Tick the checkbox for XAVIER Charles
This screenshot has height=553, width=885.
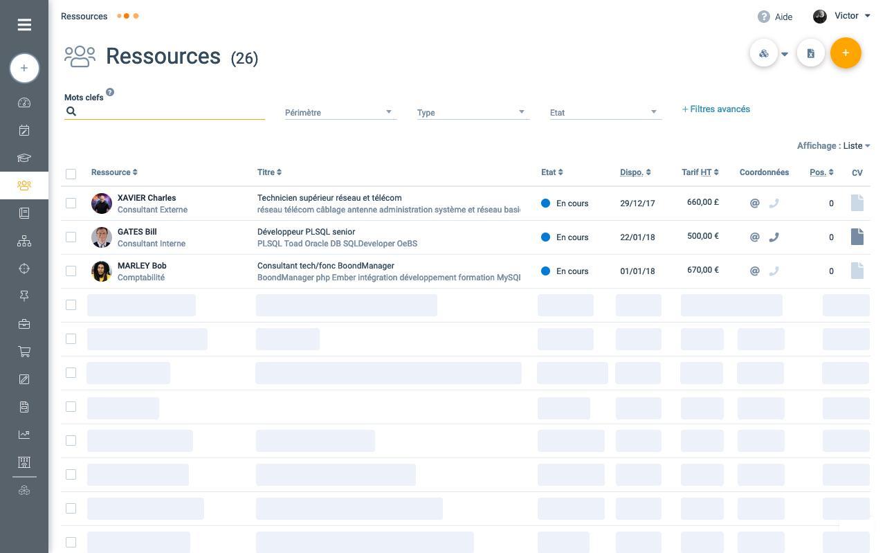pos(71,203)
